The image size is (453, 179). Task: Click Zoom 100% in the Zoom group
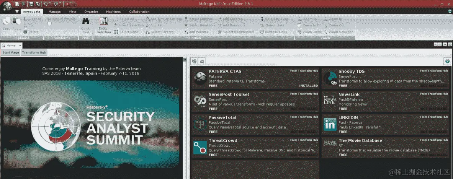tap(309, 32)
